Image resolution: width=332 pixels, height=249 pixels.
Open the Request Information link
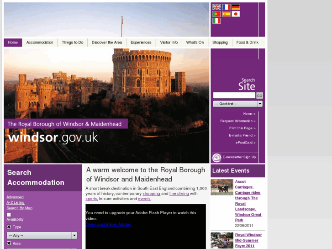[238, 121]
